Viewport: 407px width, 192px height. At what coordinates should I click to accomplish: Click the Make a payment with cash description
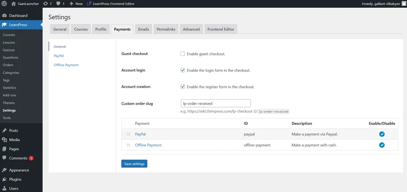pos(314,145)
